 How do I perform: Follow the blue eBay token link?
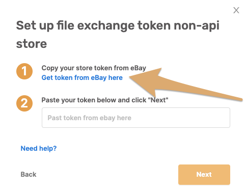pyautogui.click(x=82, y=77)
